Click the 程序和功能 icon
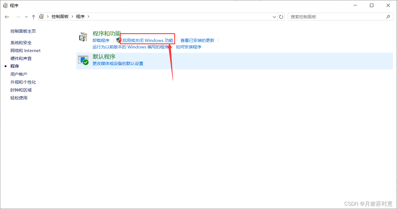 pos(83,37)
